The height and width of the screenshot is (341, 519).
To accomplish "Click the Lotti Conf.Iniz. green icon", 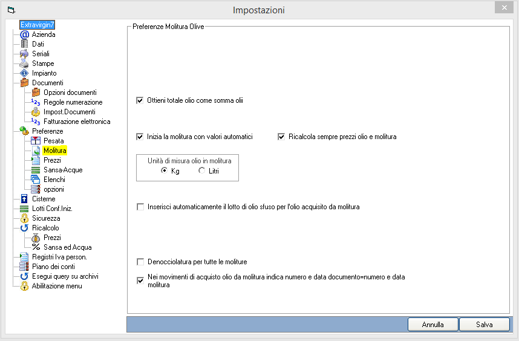I will pyautogui.click(x=24, y=209).
